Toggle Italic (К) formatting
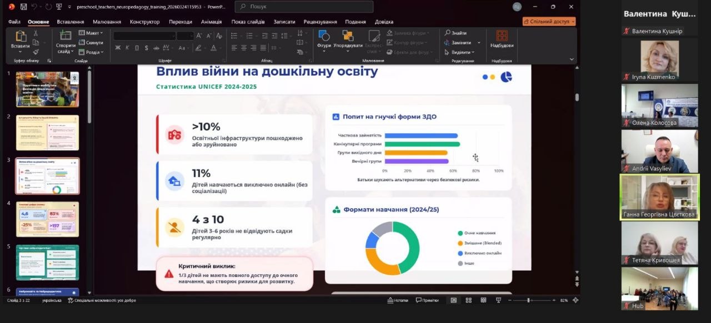711x323 pixels. point(127,48)
